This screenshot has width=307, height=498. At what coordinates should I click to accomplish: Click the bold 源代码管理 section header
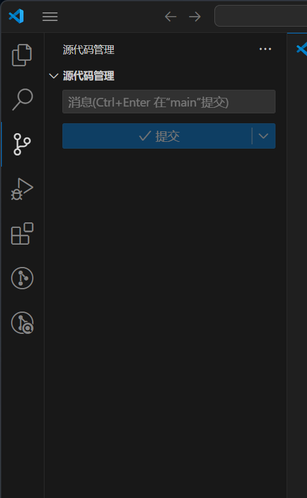[88, 76]
